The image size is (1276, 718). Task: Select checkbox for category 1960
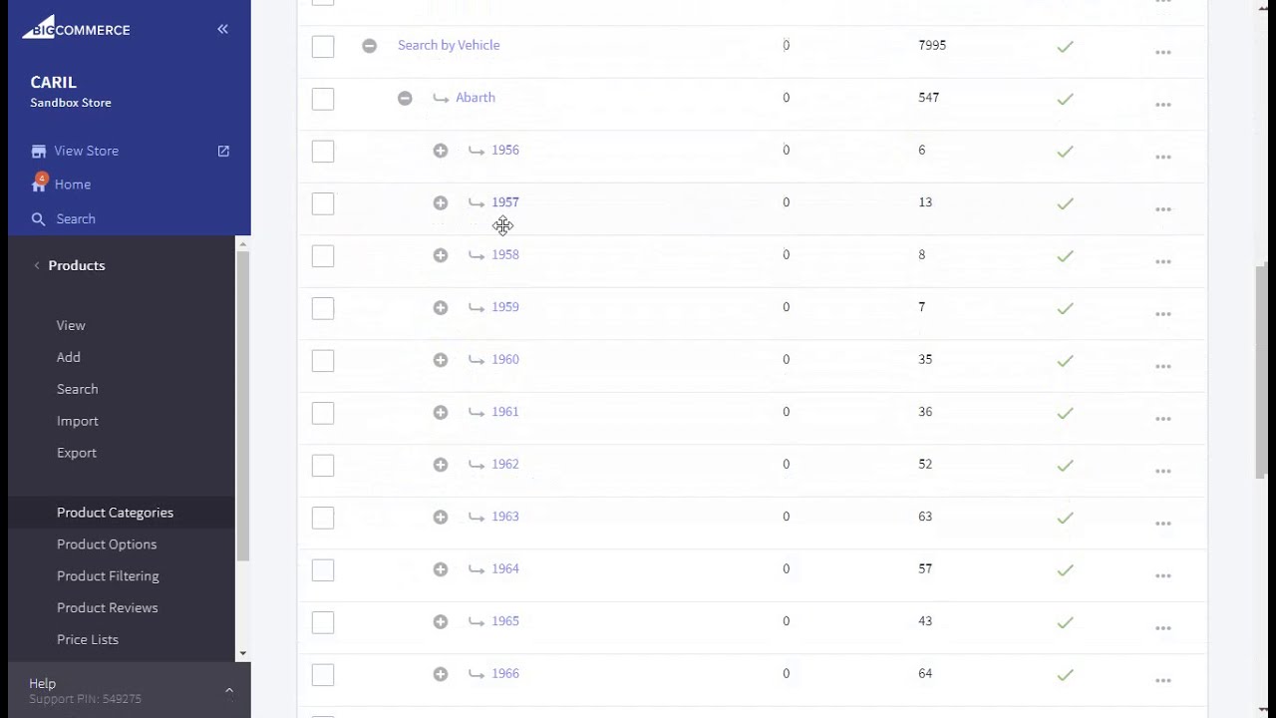tap(323, 360)
